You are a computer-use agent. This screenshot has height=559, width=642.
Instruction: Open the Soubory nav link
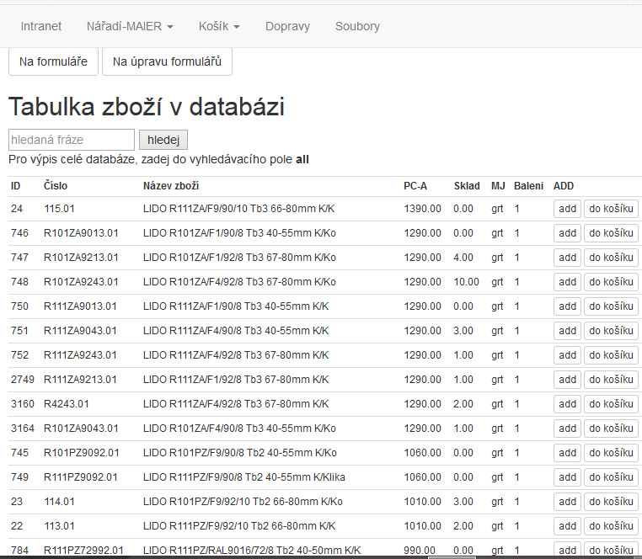coord(357,26)
